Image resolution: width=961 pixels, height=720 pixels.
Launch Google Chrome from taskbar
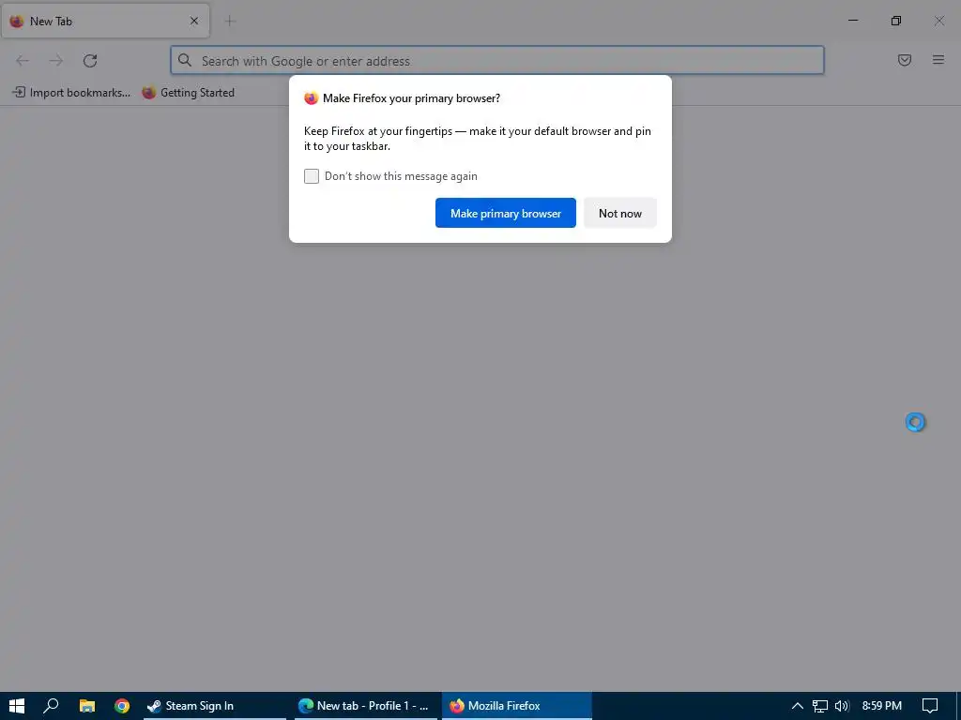(122, 706)
